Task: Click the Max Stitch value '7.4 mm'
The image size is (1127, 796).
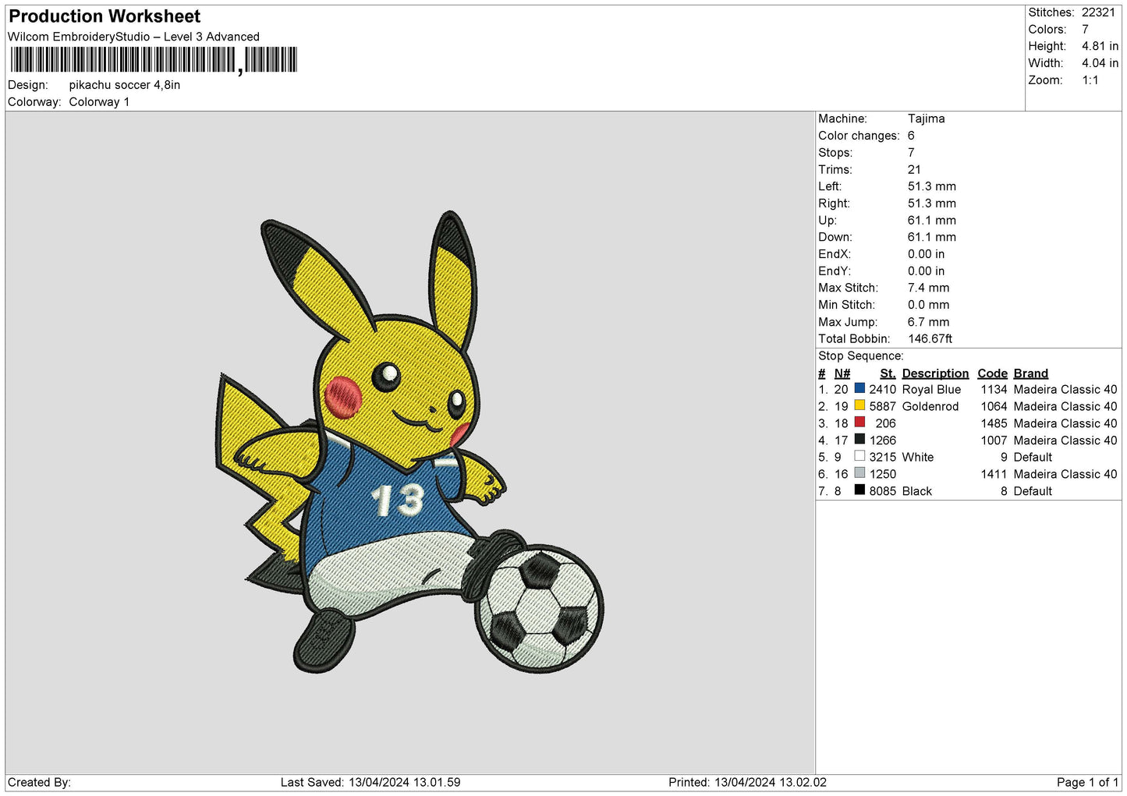Action: coord(928,288)
